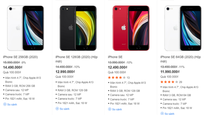
Task: Click the plus compare icon under iPhone SE 64GB
Action: [x=162, y=114]
